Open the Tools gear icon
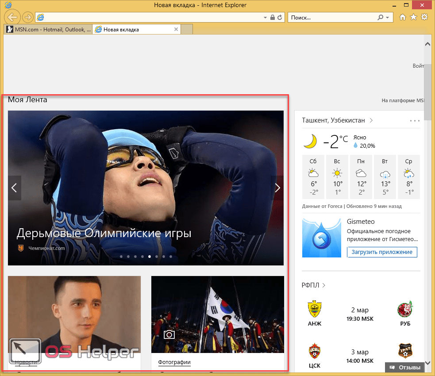The height and width of the screenshot is (376, 435). (x=424, y=17)
